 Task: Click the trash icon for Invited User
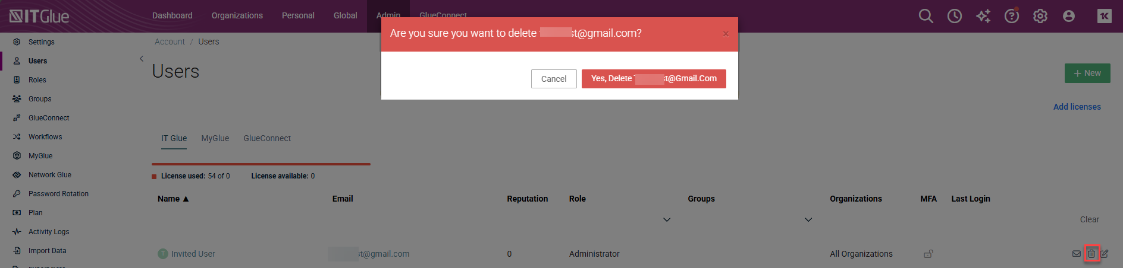[1091, 254]
